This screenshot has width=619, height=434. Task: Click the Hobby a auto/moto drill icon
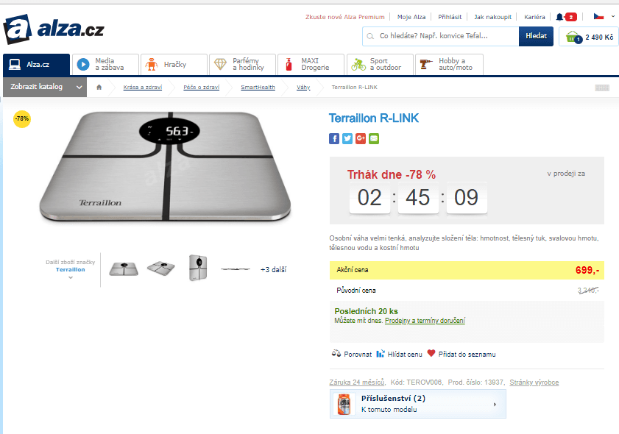[x=426, y=64]
